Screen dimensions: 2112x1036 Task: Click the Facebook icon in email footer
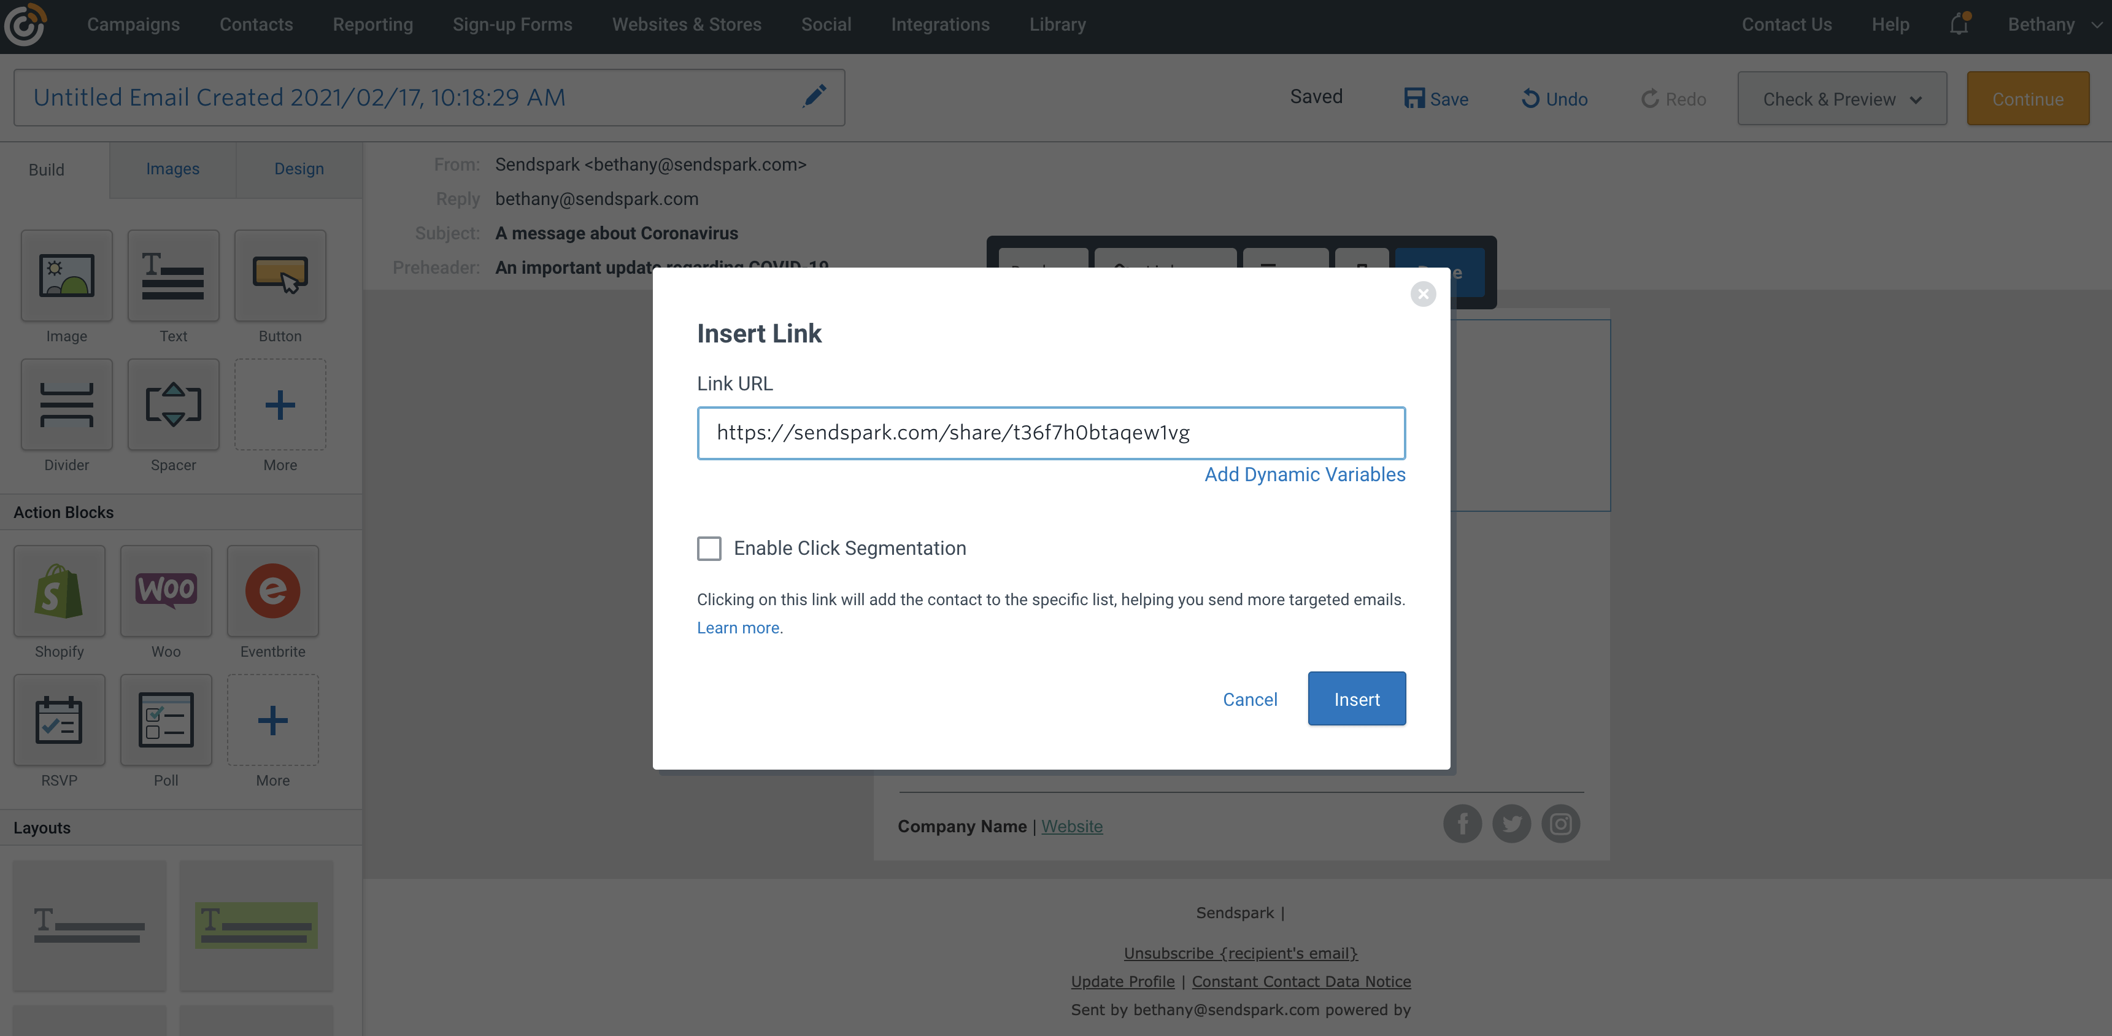tap(1462, 824)
